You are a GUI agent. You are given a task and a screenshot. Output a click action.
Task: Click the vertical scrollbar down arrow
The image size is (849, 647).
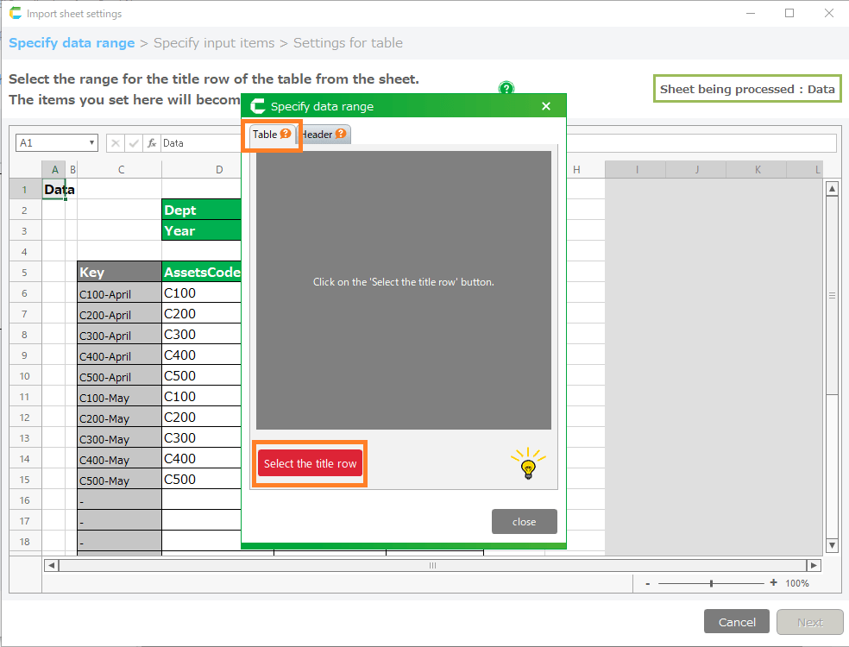pos(832,545)
